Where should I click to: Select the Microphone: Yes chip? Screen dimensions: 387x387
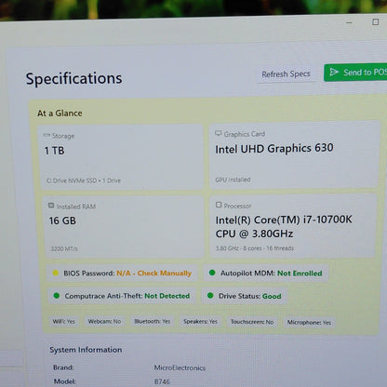click(309, 323)
